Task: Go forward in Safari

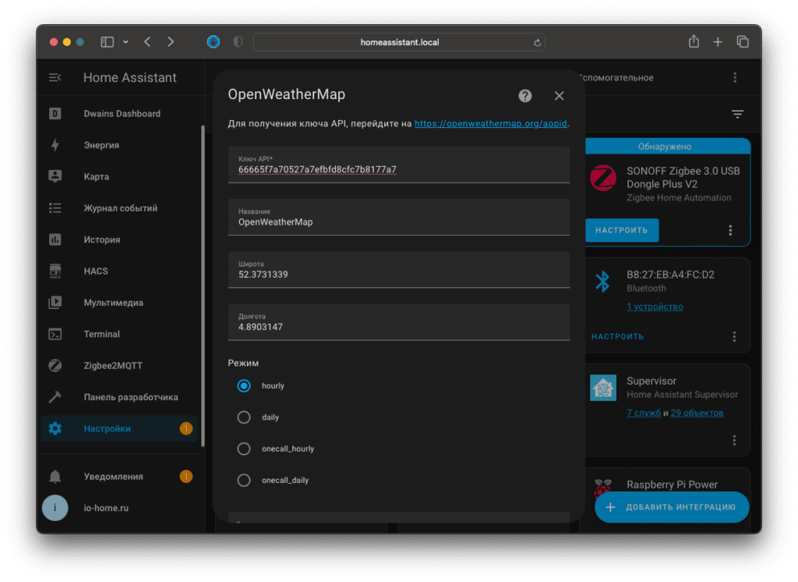Action: [x=171, y=42]
